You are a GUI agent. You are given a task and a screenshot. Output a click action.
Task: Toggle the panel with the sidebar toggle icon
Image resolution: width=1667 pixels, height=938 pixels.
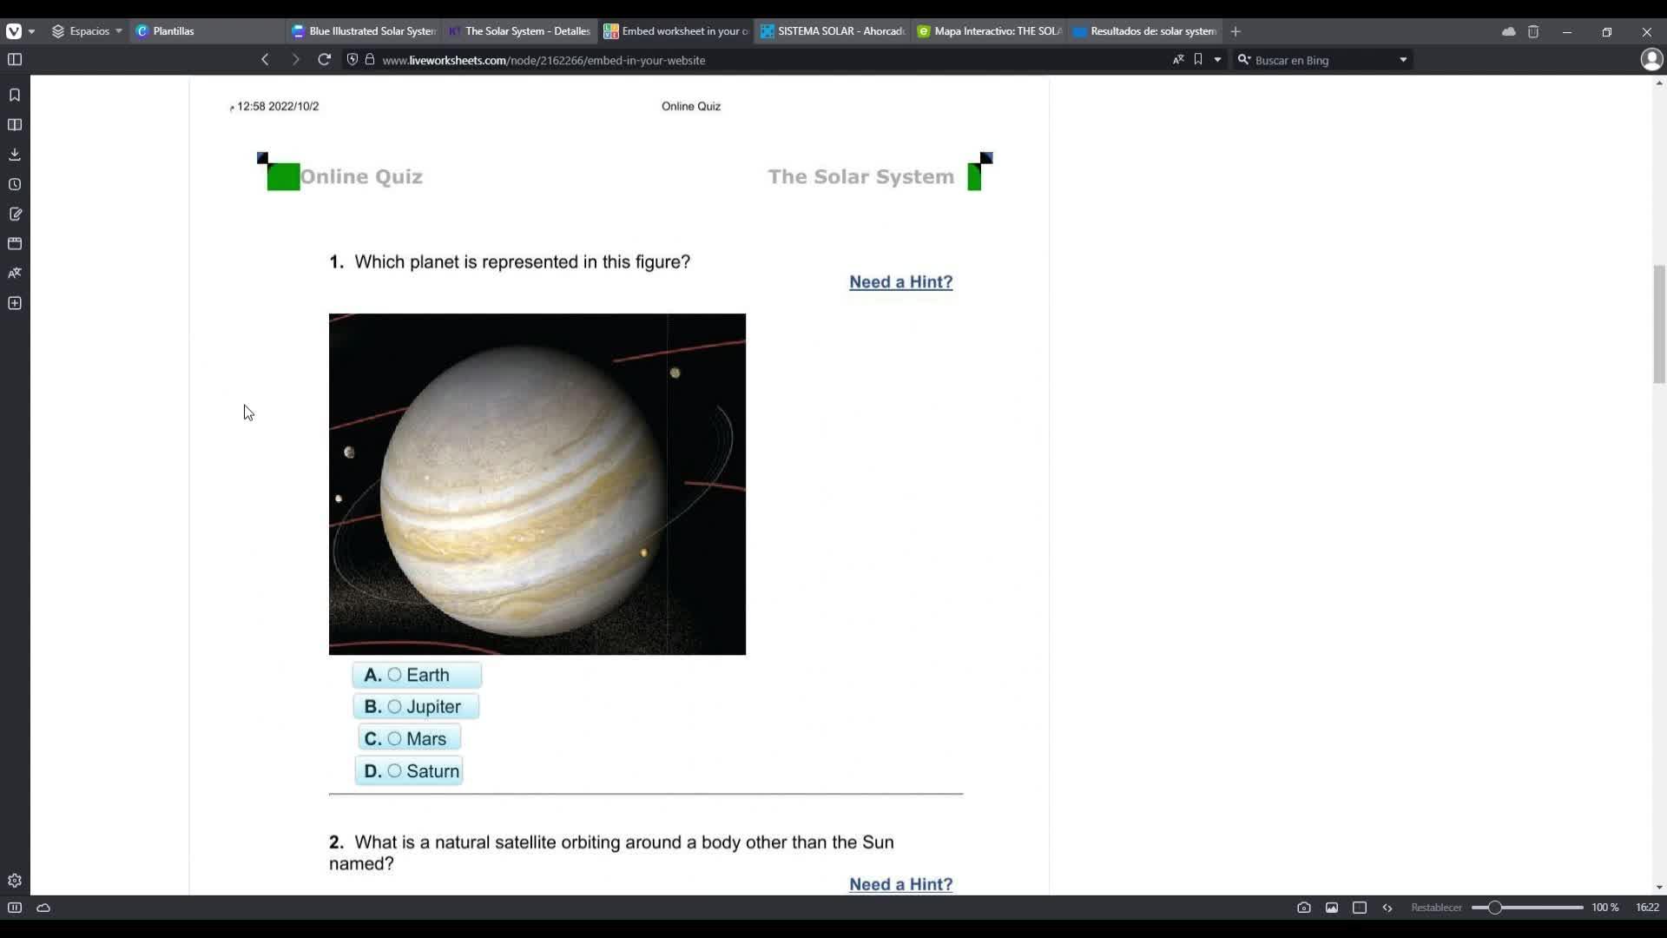click(x=15, y=60)
